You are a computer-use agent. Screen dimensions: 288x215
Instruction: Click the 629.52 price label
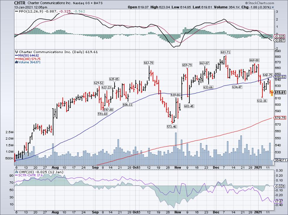pos(99,83)
